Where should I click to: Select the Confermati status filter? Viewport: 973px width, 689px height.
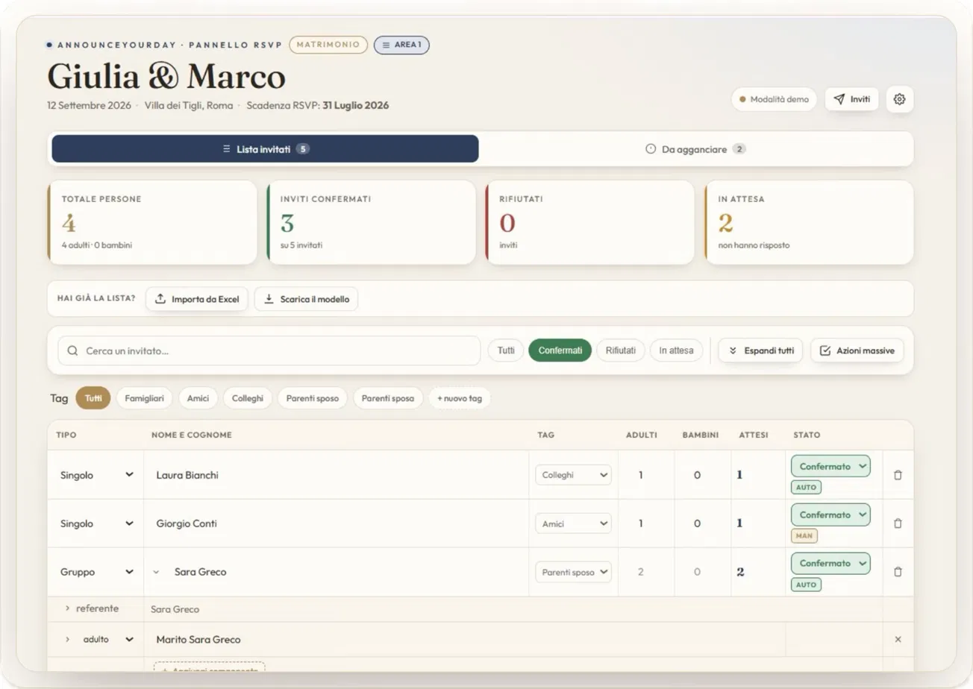(x=560, y=350)
